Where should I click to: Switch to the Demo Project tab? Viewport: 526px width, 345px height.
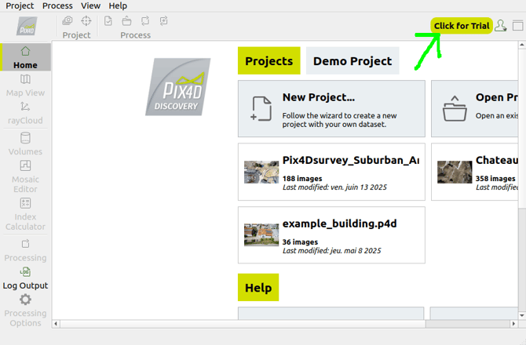click(x=352, y=61)
